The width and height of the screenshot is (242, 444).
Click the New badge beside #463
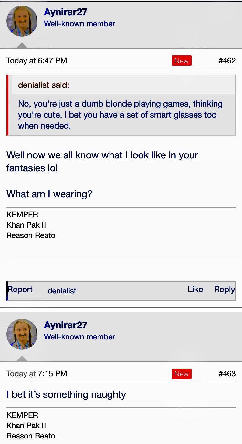click(x=182, y=374)
